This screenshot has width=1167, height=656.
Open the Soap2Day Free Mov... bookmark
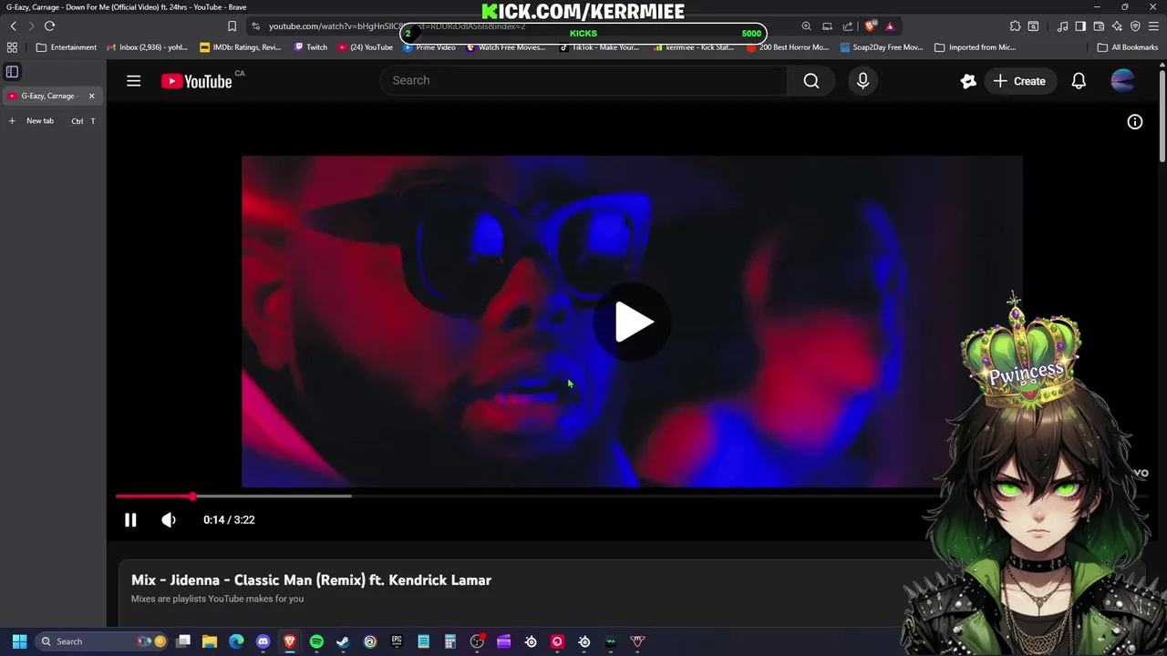click(x=882, y=47)
